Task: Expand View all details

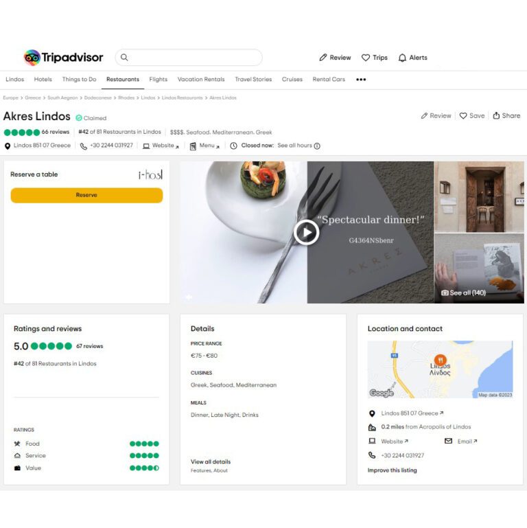Action: click(211, 461)
